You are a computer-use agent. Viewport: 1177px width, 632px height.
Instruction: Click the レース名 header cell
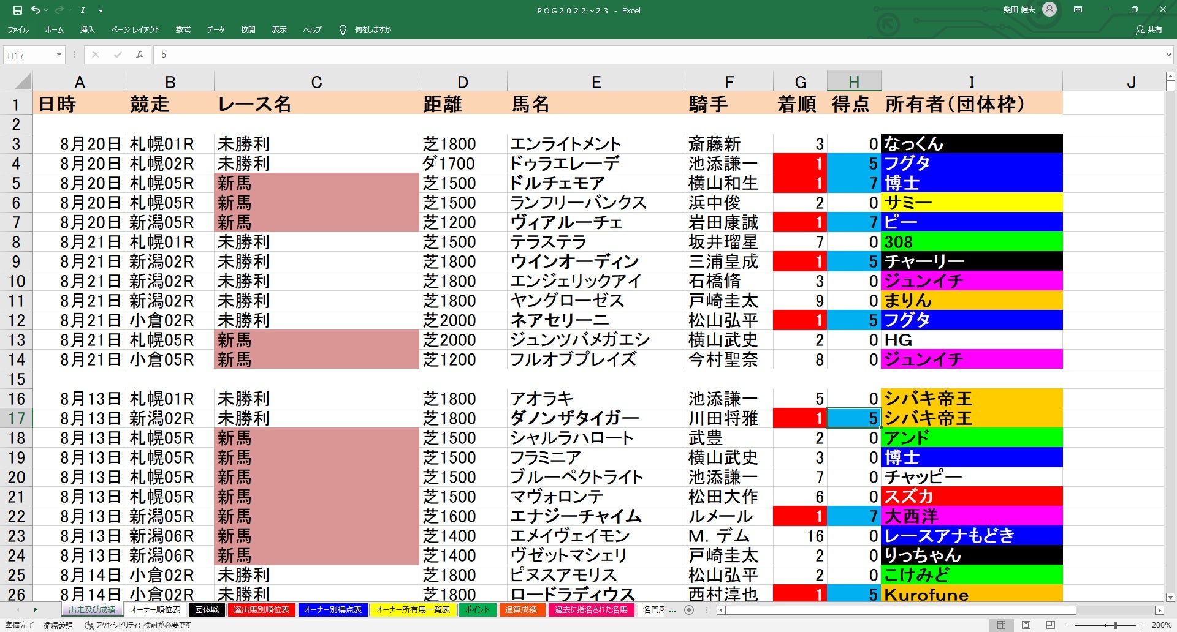pos(316,104)
